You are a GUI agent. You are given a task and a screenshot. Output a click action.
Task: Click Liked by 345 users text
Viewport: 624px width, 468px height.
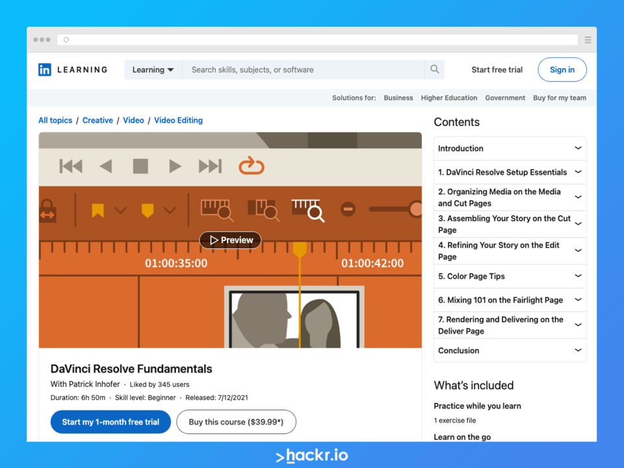point(160,384)
